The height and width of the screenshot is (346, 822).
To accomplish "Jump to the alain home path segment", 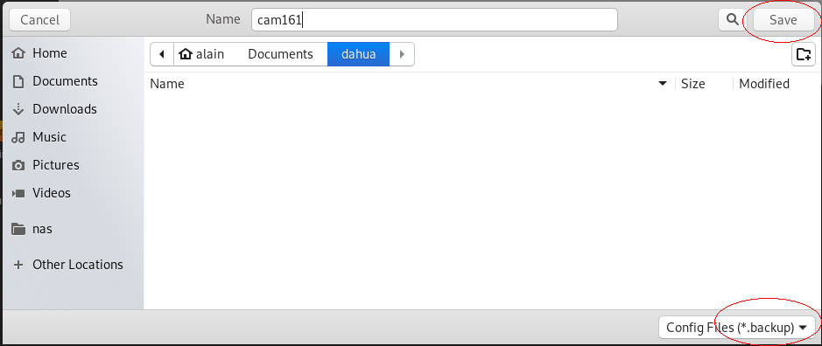I will pos(202,54).
